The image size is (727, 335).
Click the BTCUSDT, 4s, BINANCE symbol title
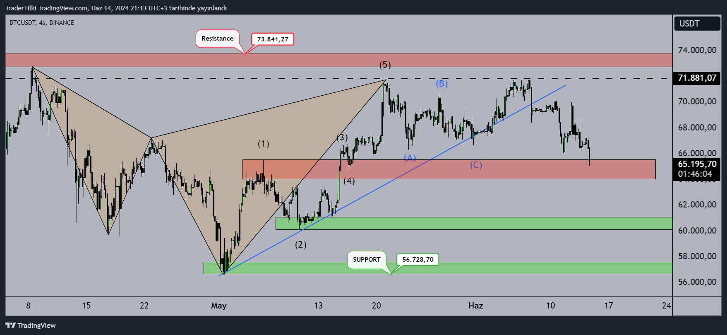(42, 23)
